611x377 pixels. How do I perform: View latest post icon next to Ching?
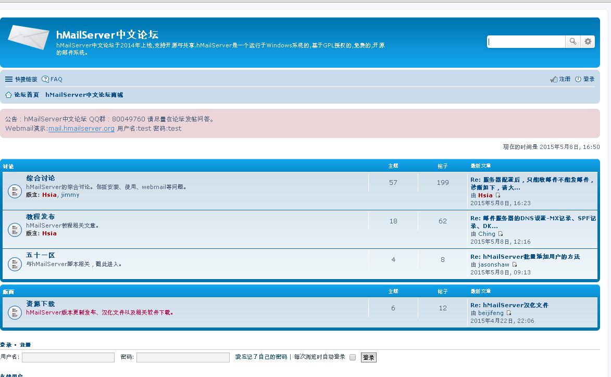(x=501, y=234)
